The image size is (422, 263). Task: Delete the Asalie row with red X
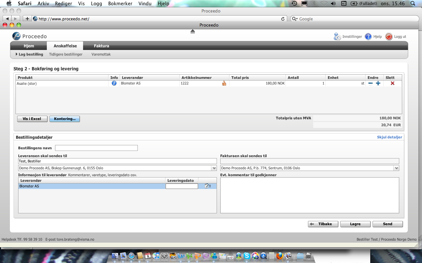coord(392,84)
